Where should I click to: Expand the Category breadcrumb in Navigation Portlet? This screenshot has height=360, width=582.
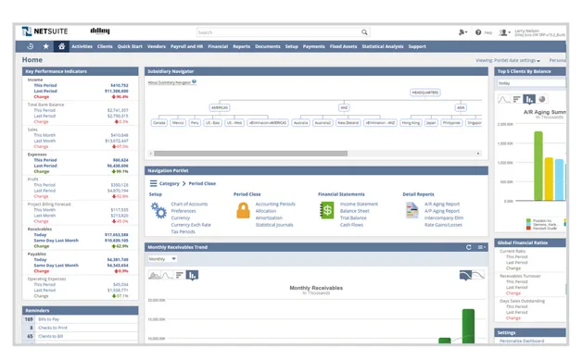point(170,183)
